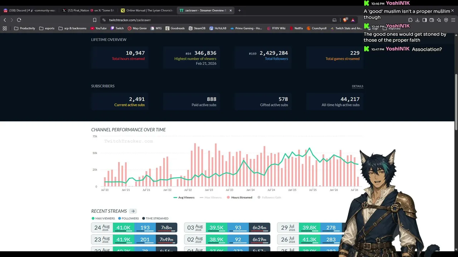
Task: Click the Brave Shields lion icon
Action: 345,20
